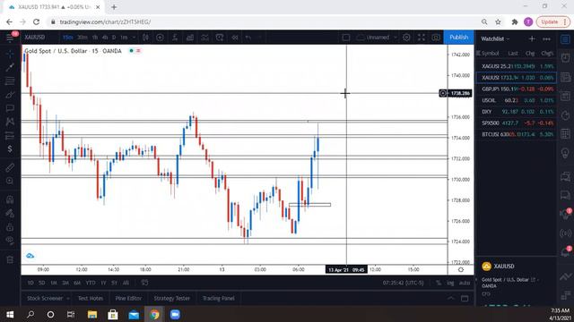
Task: Switch to the 1h timeframe
Action: (95, 38)
